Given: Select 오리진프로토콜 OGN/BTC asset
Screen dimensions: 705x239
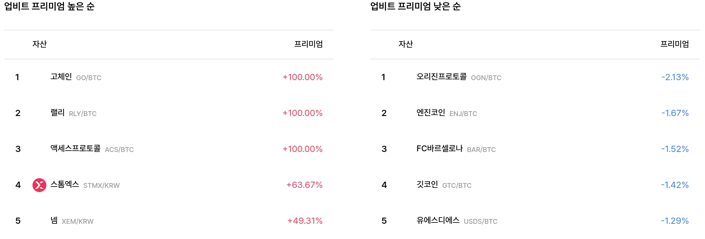Looking at the screenshot, I should 441,77.
